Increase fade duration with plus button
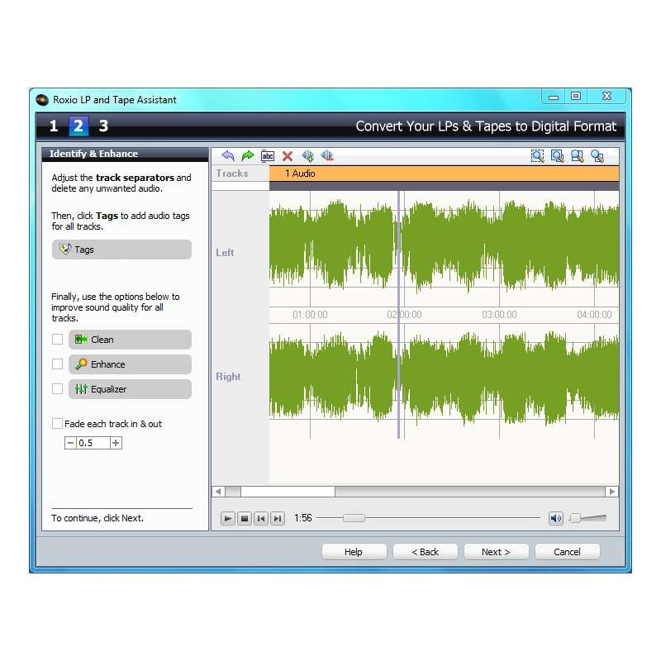The width and height of the screenshot is (661, 661). [x=116, y=443]
